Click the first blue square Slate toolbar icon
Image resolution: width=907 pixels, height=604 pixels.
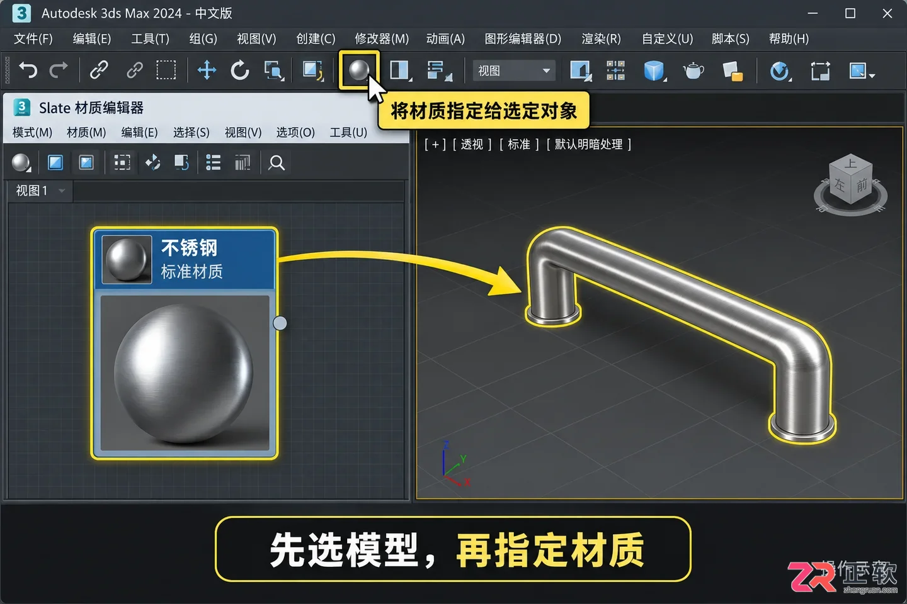pos(55,163)
